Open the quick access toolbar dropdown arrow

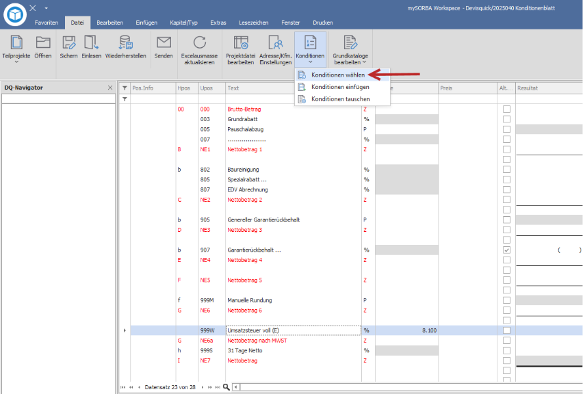[x=46, y=8]
